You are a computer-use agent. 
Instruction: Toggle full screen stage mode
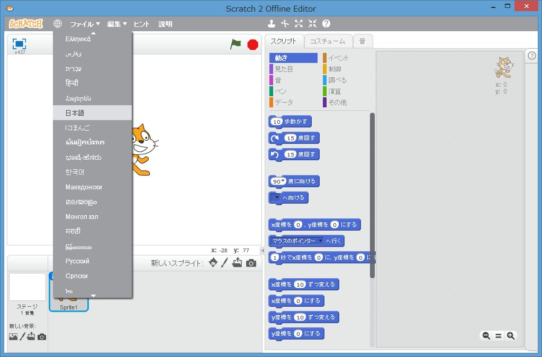click(x=20, y=43)
